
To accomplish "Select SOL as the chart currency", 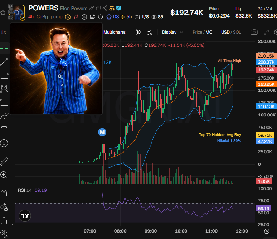I will (x=237, y=32).
